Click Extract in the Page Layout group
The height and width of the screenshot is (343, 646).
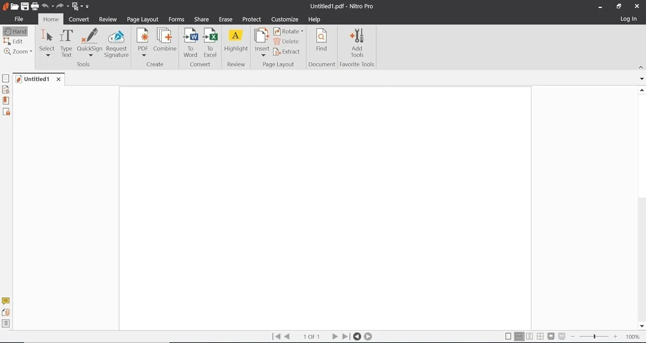[x=287, y=52]
